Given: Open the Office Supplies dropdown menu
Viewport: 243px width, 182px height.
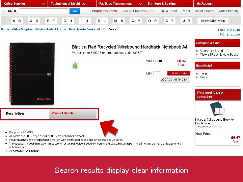Looking at the screenshot, I should pos(24,4).
